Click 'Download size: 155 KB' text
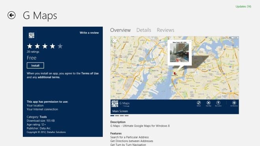 41,121
